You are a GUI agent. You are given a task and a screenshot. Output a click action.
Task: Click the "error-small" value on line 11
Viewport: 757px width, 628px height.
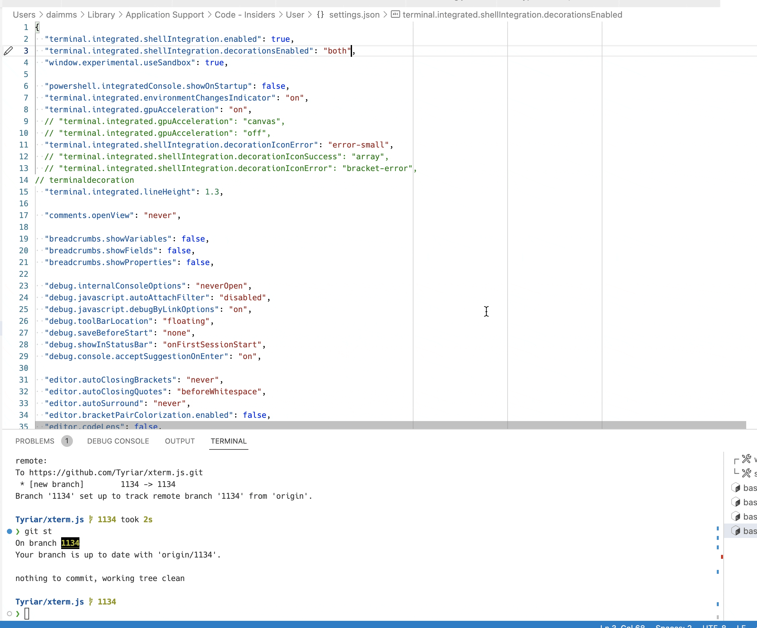[x=358, y=145]
